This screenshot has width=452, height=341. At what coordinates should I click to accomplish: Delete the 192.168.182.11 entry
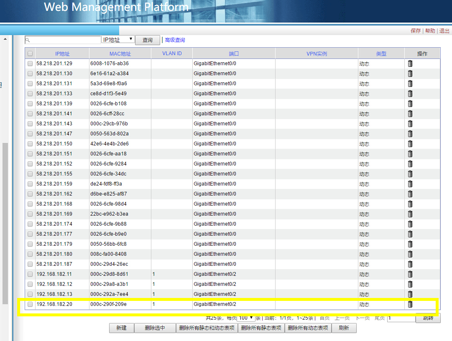tap(410, 274)
